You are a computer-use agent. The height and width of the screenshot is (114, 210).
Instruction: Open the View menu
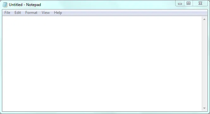pos(46,13)
